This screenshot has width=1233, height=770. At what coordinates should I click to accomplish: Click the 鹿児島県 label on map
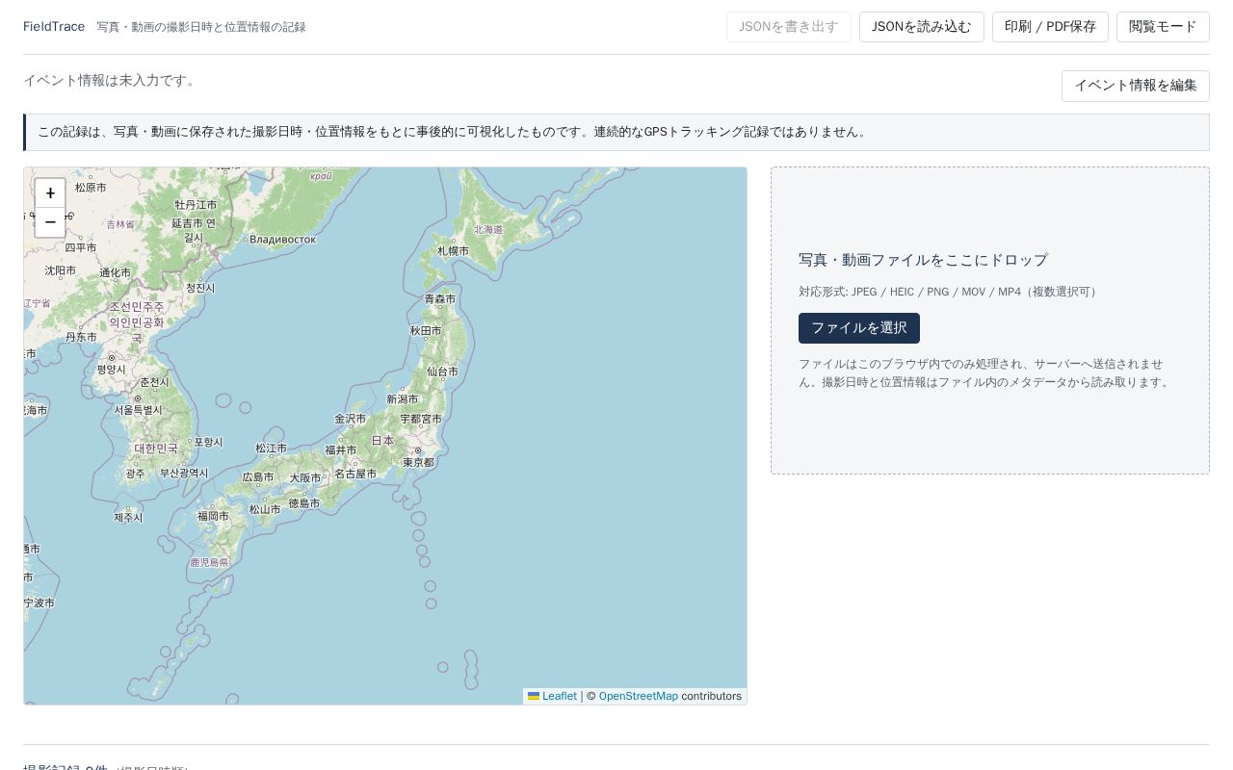209,562
